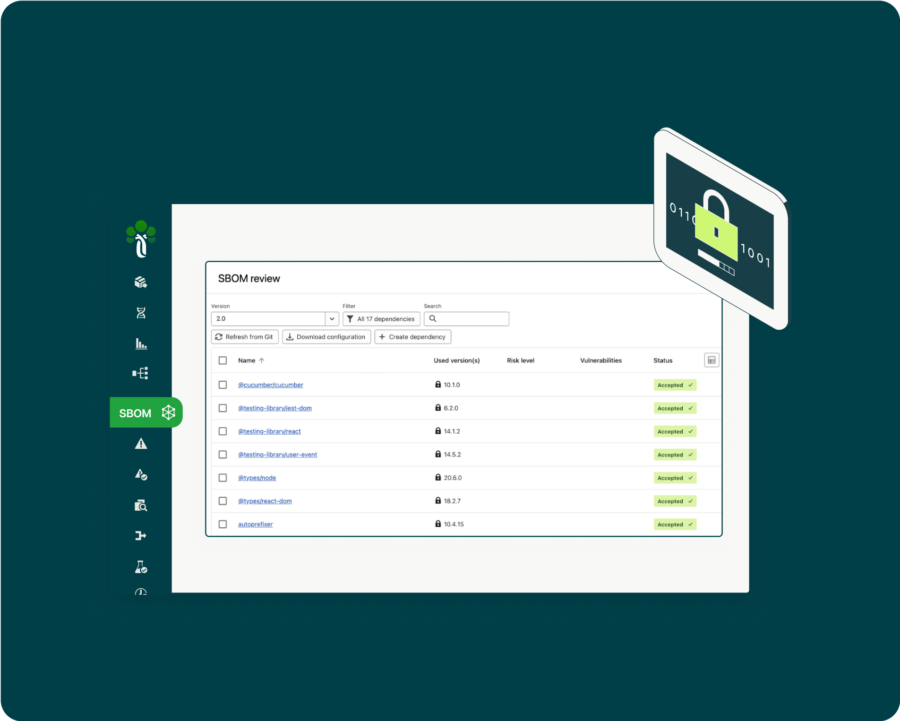900x721 pixels.
Task: Open the DNA helix sidebar icon
Action: (141, 313)
